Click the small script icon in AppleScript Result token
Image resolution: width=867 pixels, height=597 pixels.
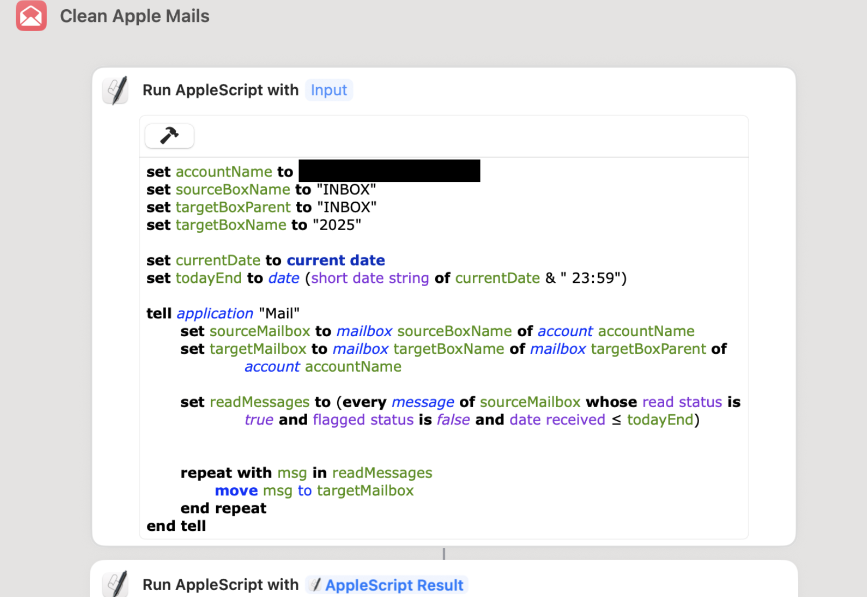[316, 585]
